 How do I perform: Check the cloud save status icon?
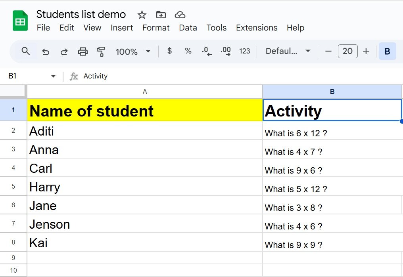180,15
